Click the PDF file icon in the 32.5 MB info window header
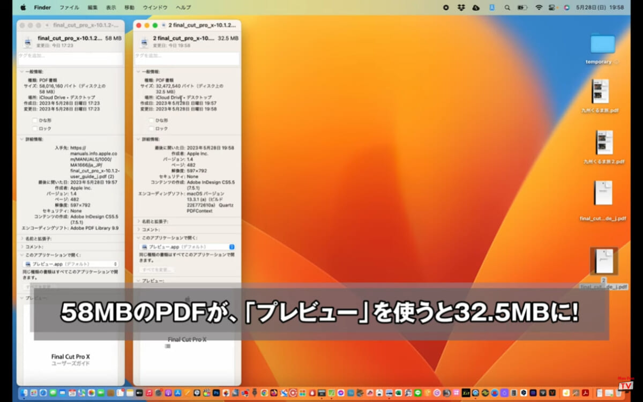 coord(144,42)
